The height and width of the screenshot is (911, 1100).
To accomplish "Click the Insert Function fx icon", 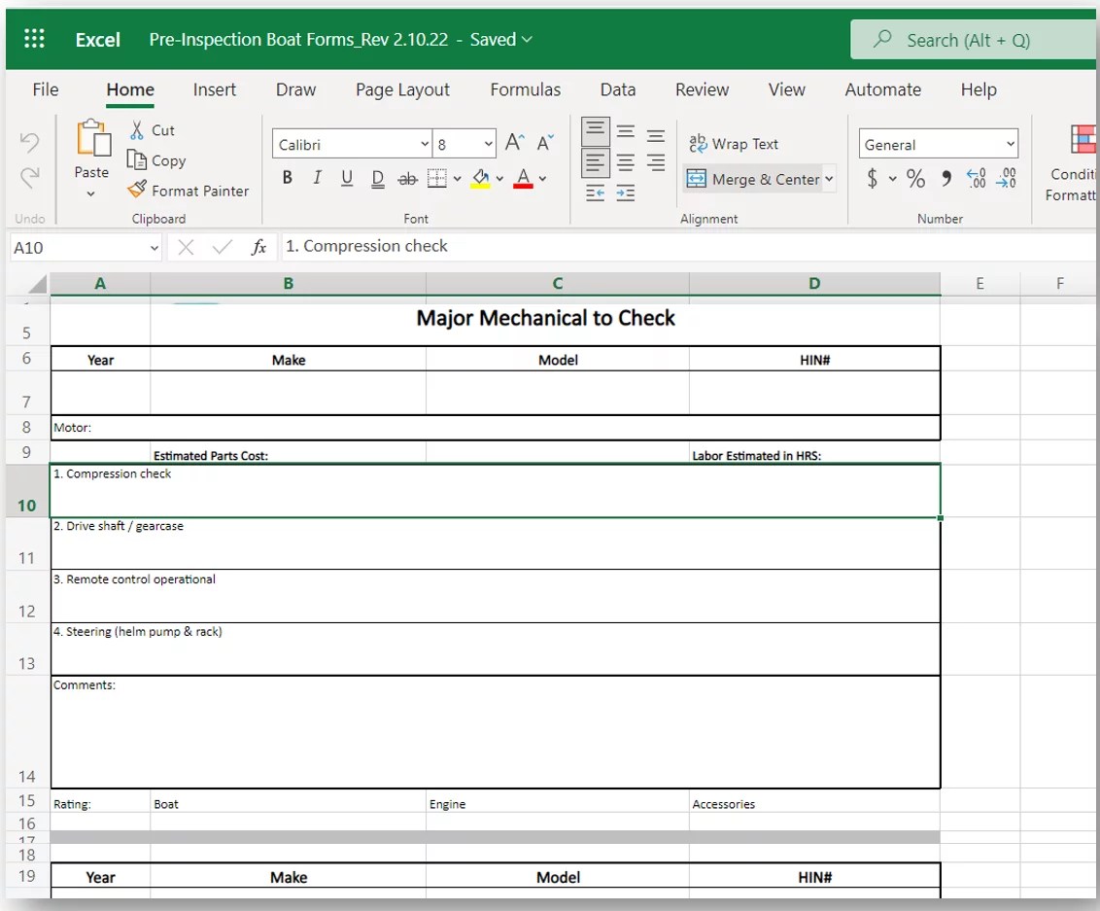I will coord(258,247).
